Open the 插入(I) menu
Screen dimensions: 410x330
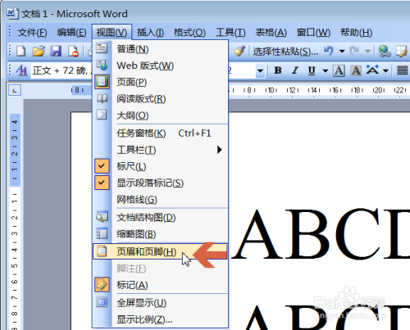(150, 33)
